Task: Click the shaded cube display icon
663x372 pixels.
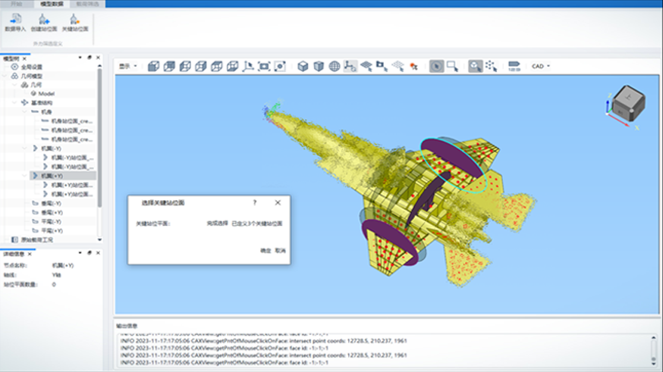Action: 303,67
